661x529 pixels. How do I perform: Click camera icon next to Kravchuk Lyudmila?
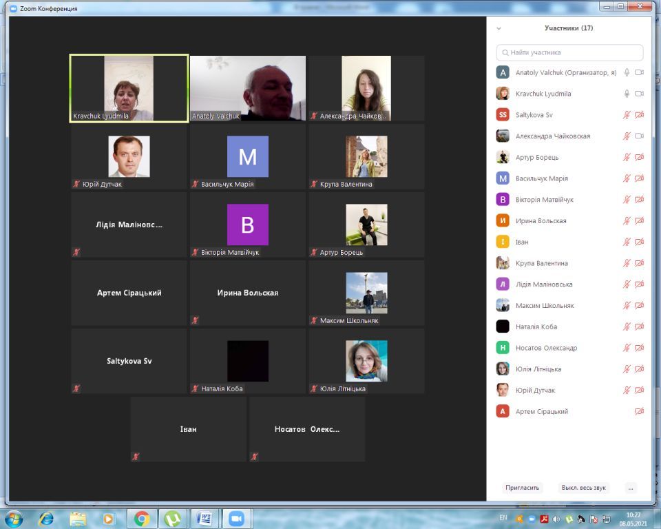[x=639, y=94]
